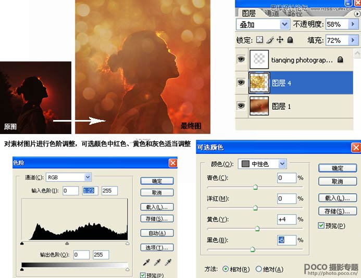Viewport: 361px width, 278px height.
Task: Click the fill 72% field
Action: (337, 40)
